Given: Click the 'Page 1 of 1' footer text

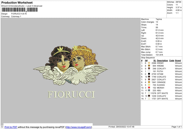Looking at the screenshot, I should [x=177, y=127].
